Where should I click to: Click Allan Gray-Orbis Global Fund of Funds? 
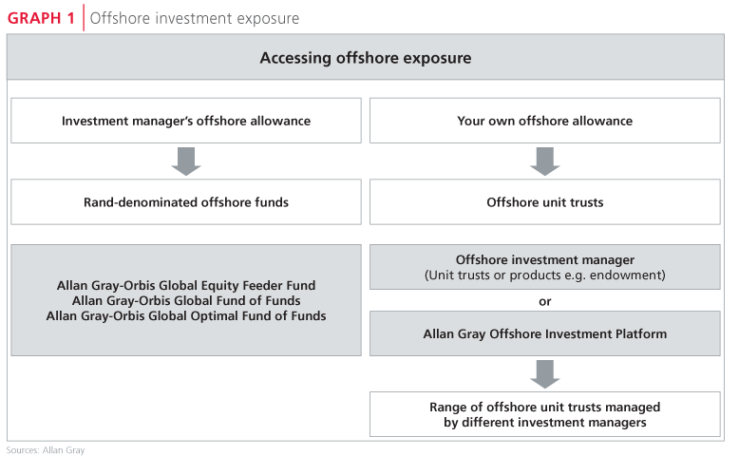[186, 300]
